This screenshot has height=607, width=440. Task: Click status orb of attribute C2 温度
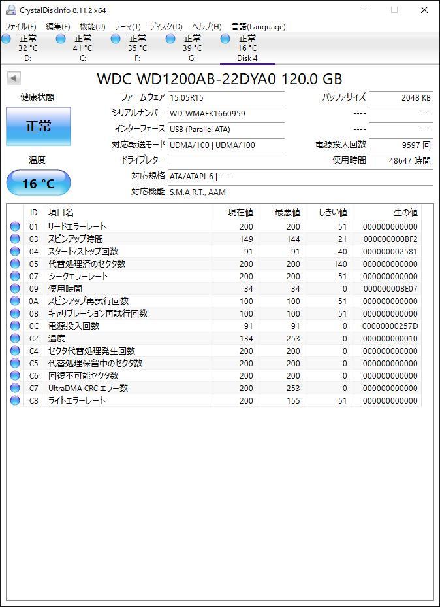(x=15, y=338)
